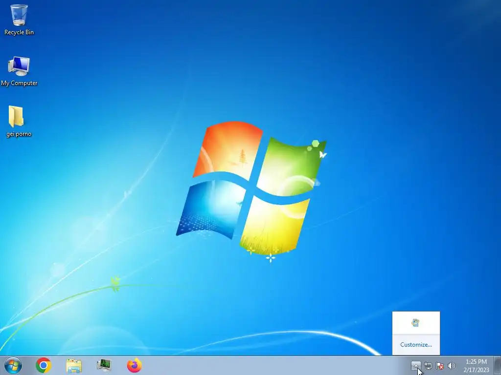Click the hidden tray icon in overflow popup
This screenshot has width=501, height=375.
(x=415, y=323)
